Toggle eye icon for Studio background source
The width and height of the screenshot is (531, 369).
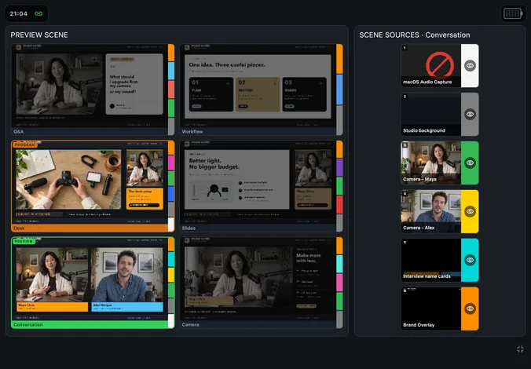point(470,114)
